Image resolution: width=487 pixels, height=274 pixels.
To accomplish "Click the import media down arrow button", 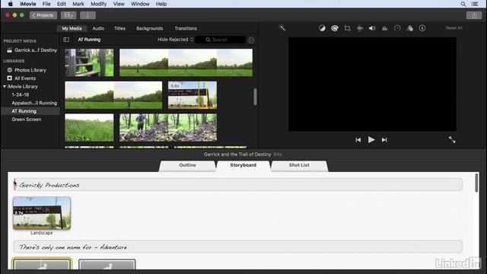I will click(88, 15).
